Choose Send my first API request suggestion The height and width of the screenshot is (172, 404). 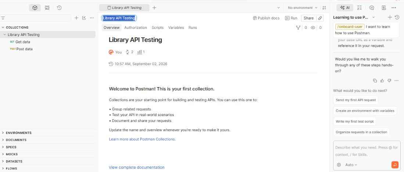[x=356, y=100]
